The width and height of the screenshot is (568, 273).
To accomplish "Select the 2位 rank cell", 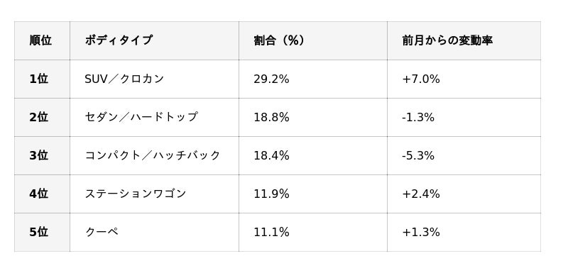I will [x=42, y=117].
